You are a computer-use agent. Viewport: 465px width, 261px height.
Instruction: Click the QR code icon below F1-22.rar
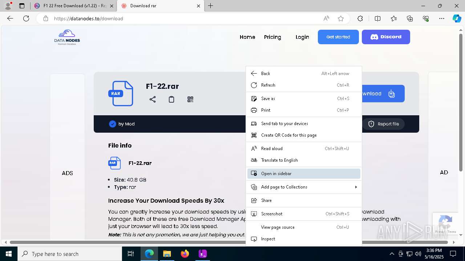190,99
